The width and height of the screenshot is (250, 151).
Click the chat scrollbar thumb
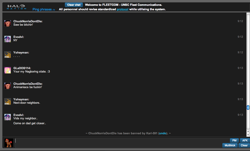click(248, 108)
